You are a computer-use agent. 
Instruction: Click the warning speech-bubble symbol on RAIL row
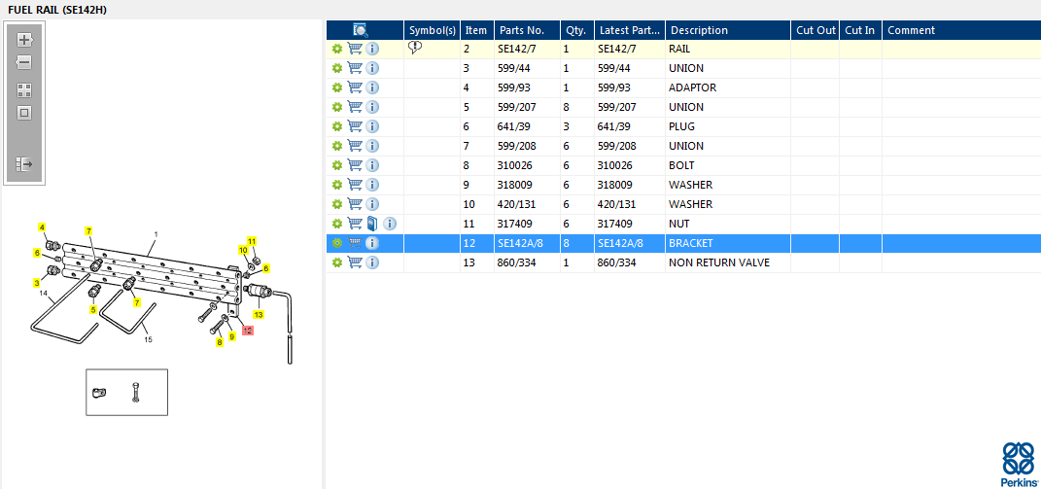[x=415, y=48]
